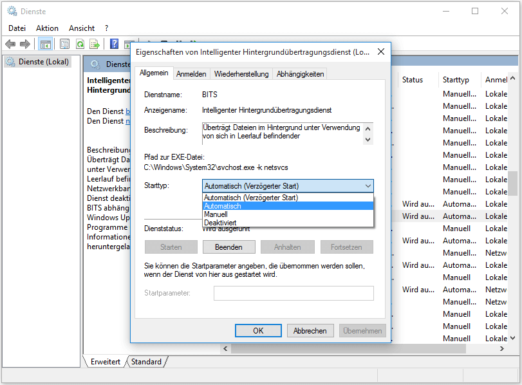Click the 'BITS' Dienstname value
Screen dimensions: 522x385
210,95
